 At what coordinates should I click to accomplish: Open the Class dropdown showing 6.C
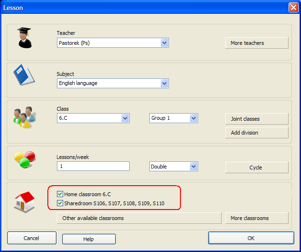click(x=125, y=118)
